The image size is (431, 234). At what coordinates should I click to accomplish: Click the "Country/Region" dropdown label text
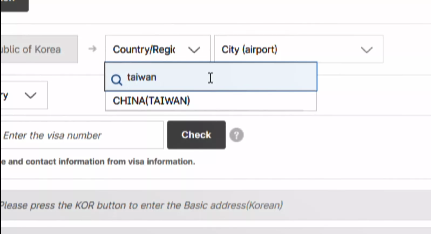point(144,50)
